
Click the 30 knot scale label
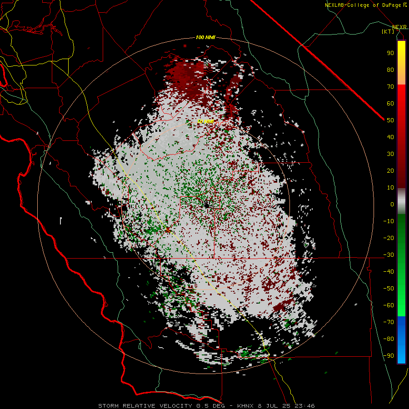(390, 154)
